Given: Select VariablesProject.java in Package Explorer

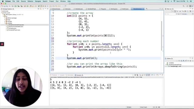Looking at the screenshot, I should coord(14,30).
